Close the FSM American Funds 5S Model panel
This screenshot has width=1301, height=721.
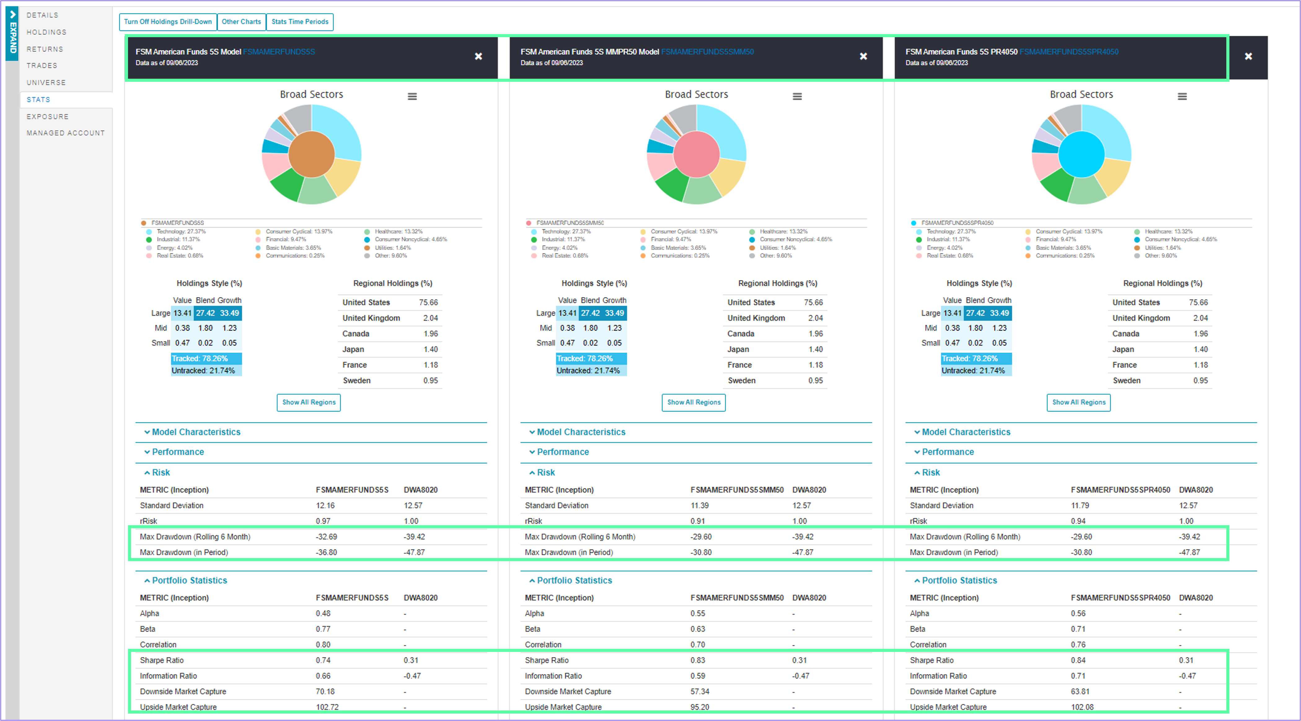coord(478,56)
